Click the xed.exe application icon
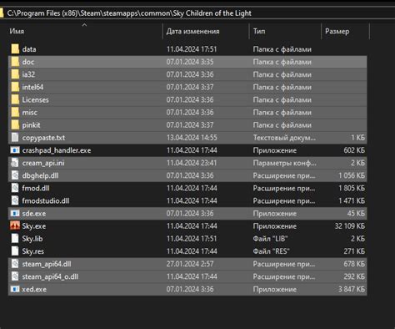Viewport: 395px width, 329px height. pos(15,289)
